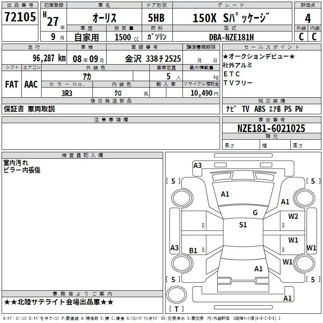Click the vehicle history value 自家用
Screen dimensions: 323x323
click(86, 37)
